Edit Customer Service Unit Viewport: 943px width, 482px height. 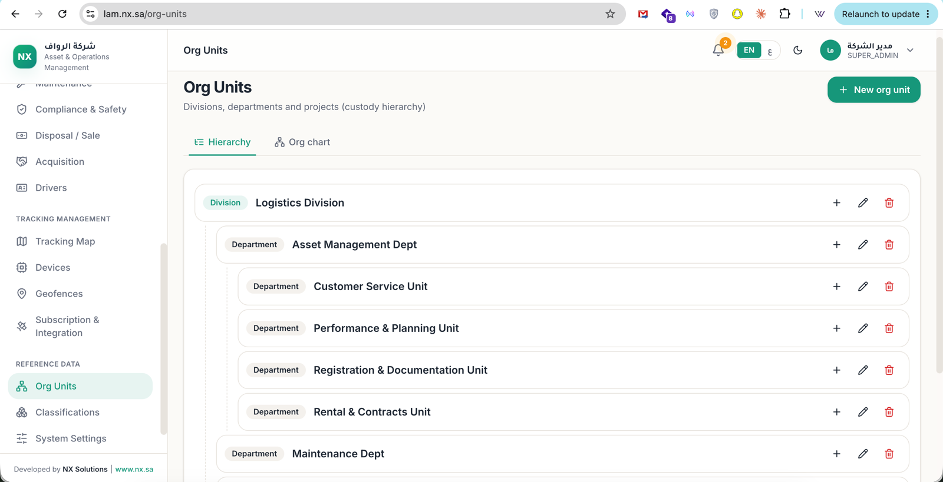coord(863,287)
